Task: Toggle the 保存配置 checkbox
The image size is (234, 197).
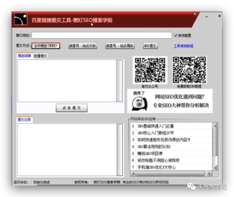Action: [x=176, y=35]
